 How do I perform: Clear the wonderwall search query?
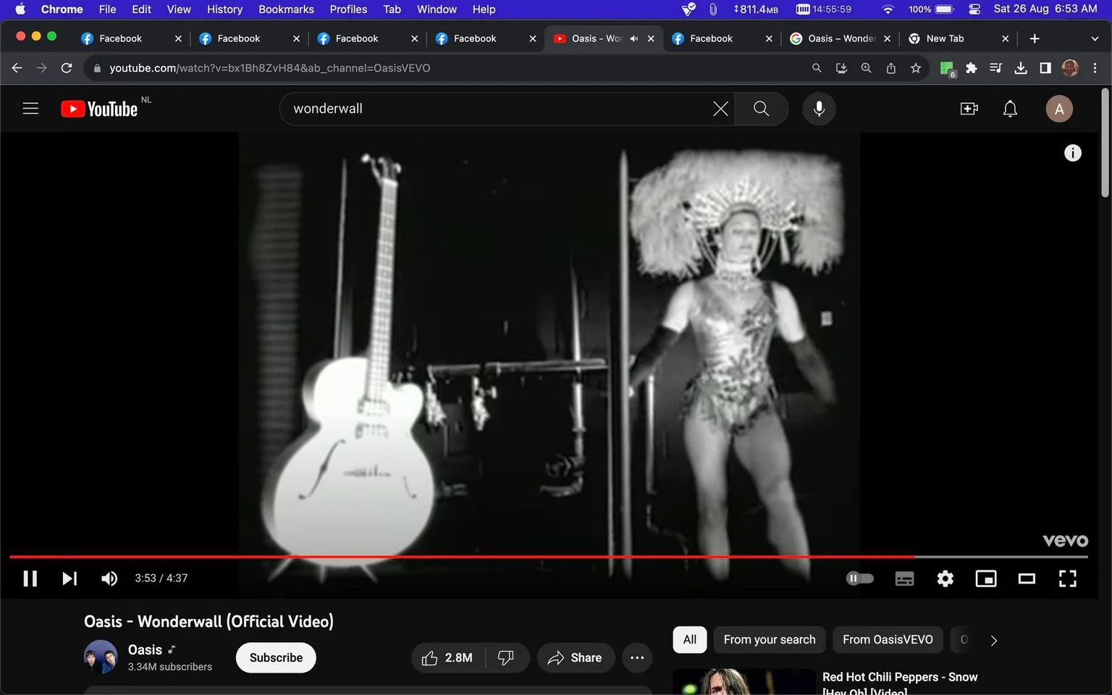pyautogui.click(x=720, y=109)
